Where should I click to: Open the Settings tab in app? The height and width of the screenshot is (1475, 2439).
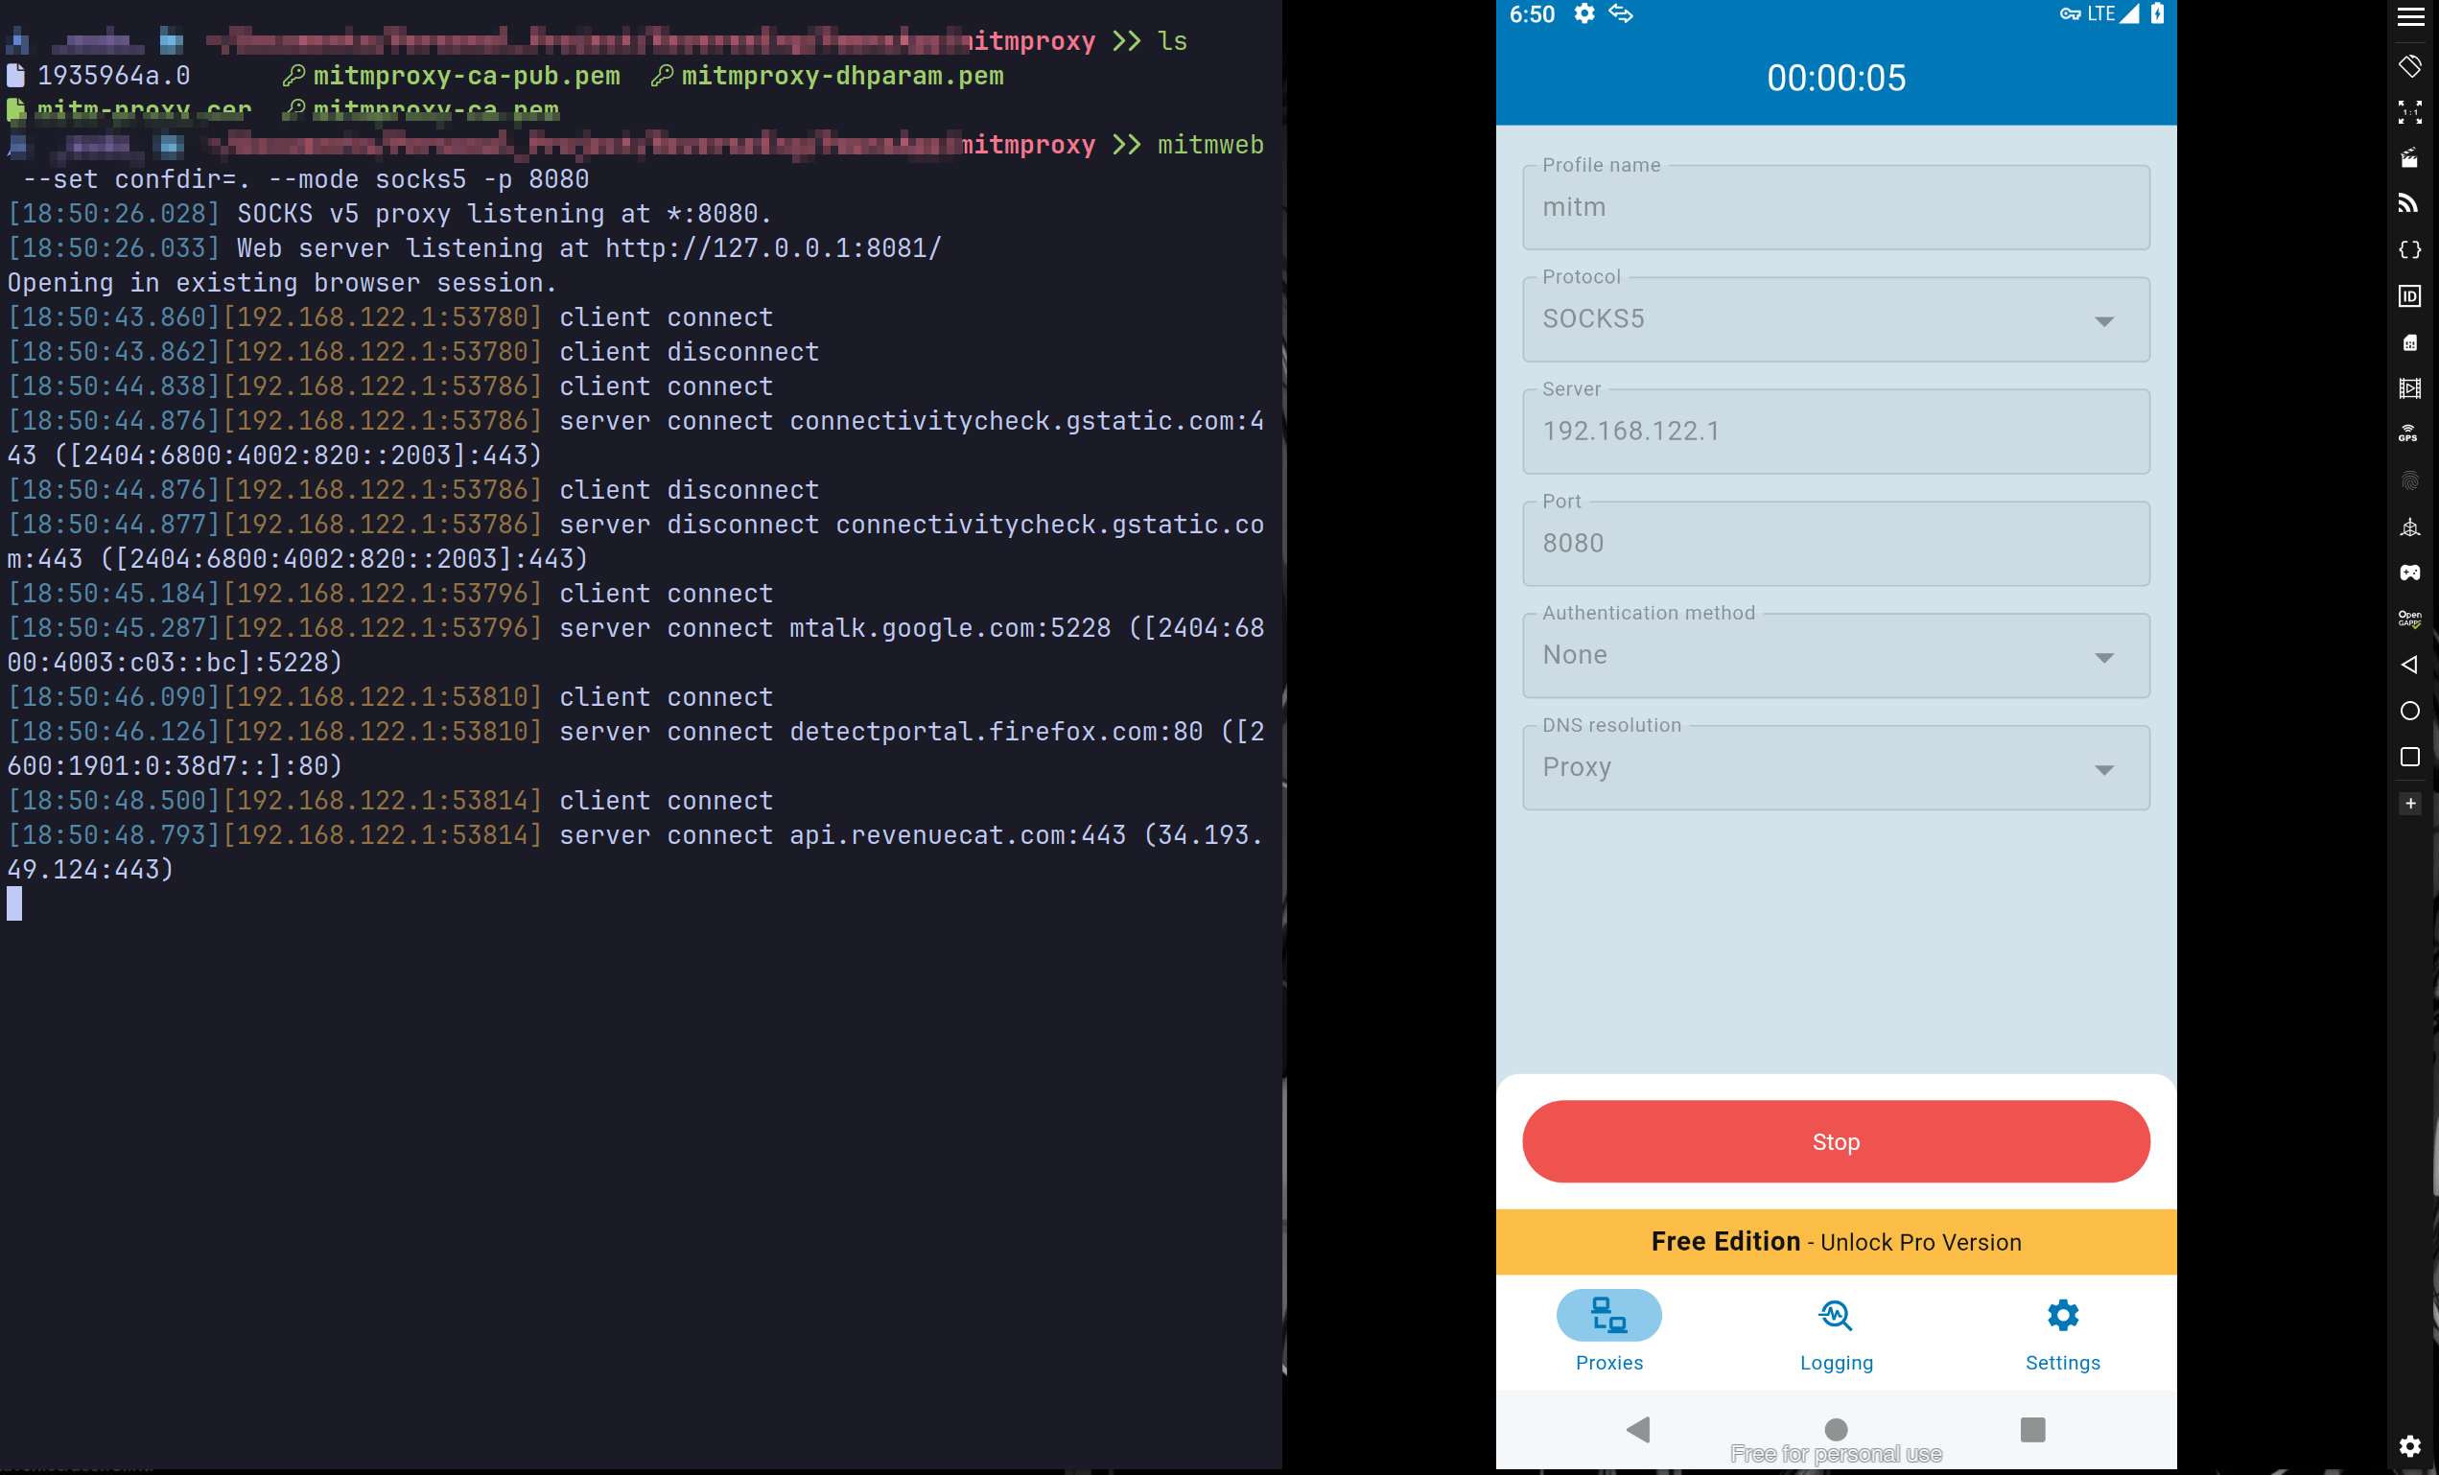[2062, 1331]
